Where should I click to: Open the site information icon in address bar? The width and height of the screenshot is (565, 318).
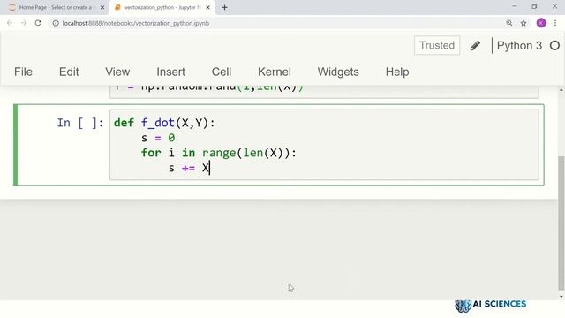[56, 23]
